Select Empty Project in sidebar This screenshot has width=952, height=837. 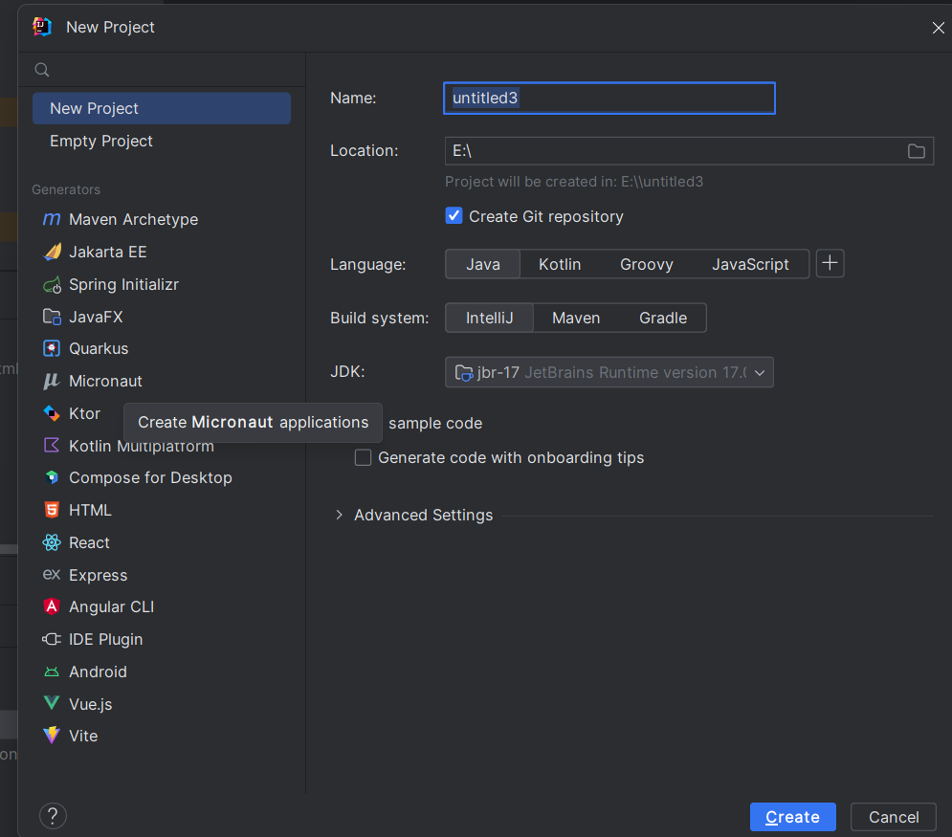[x=162, y=141]
